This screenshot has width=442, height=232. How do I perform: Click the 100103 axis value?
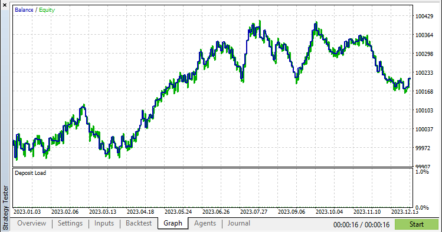424,111
